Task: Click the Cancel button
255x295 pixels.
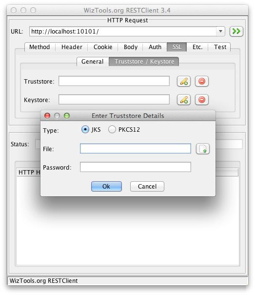Action: tap(147, 186)
